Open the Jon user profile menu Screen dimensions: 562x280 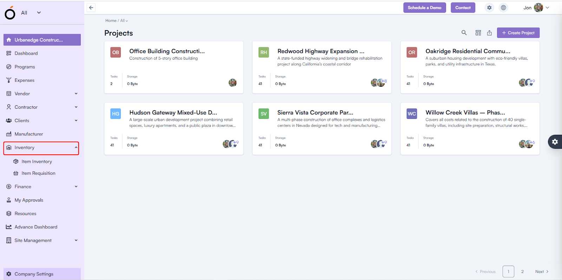536,8
